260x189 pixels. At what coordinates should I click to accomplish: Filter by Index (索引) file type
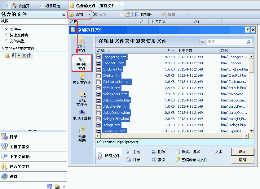(158, 160)
